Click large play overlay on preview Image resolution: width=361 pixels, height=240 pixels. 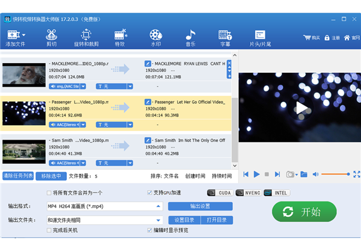(x=301, y=108)
